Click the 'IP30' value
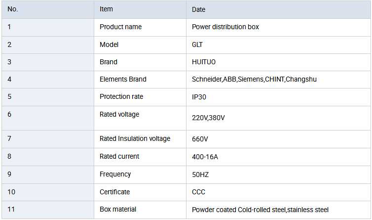 click(199, 97)
